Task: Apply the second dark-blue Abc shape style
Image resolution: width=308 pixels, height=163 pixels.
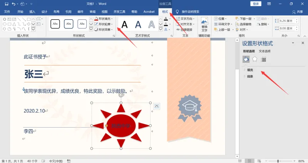Action: point(69,24)
